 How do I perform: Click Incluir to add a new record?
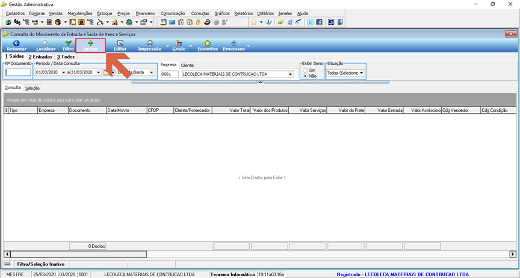coord(90,46)
